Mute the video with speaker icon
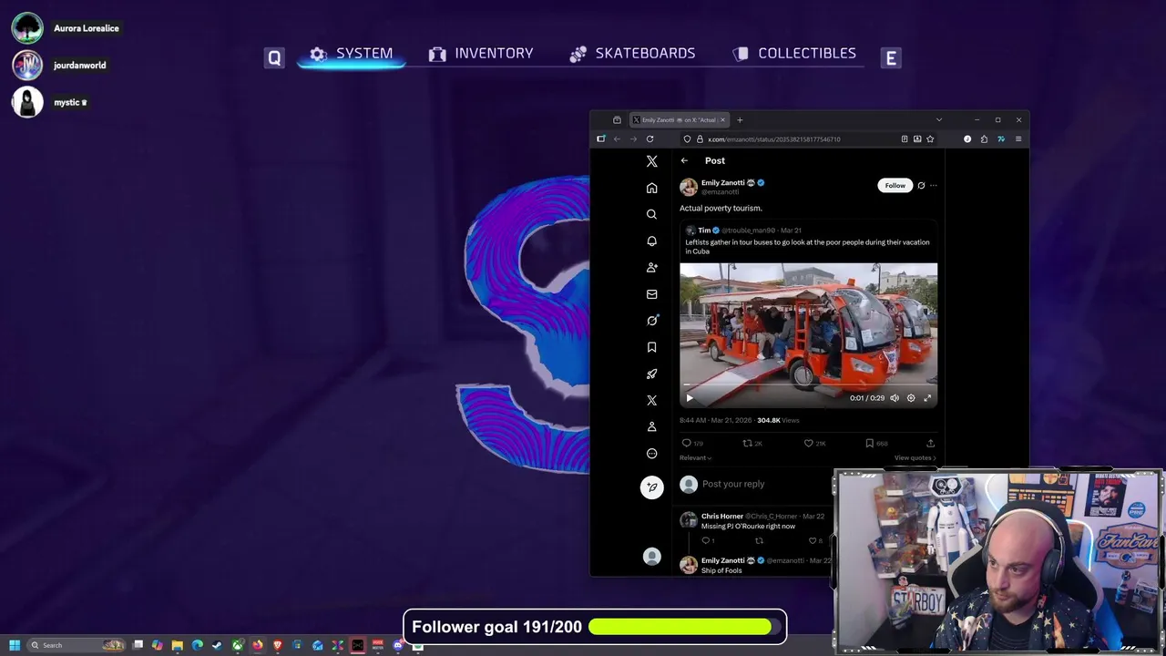The width and height of the screenshot is (1166, 656). pyautogui.click(x=894, y=398)
